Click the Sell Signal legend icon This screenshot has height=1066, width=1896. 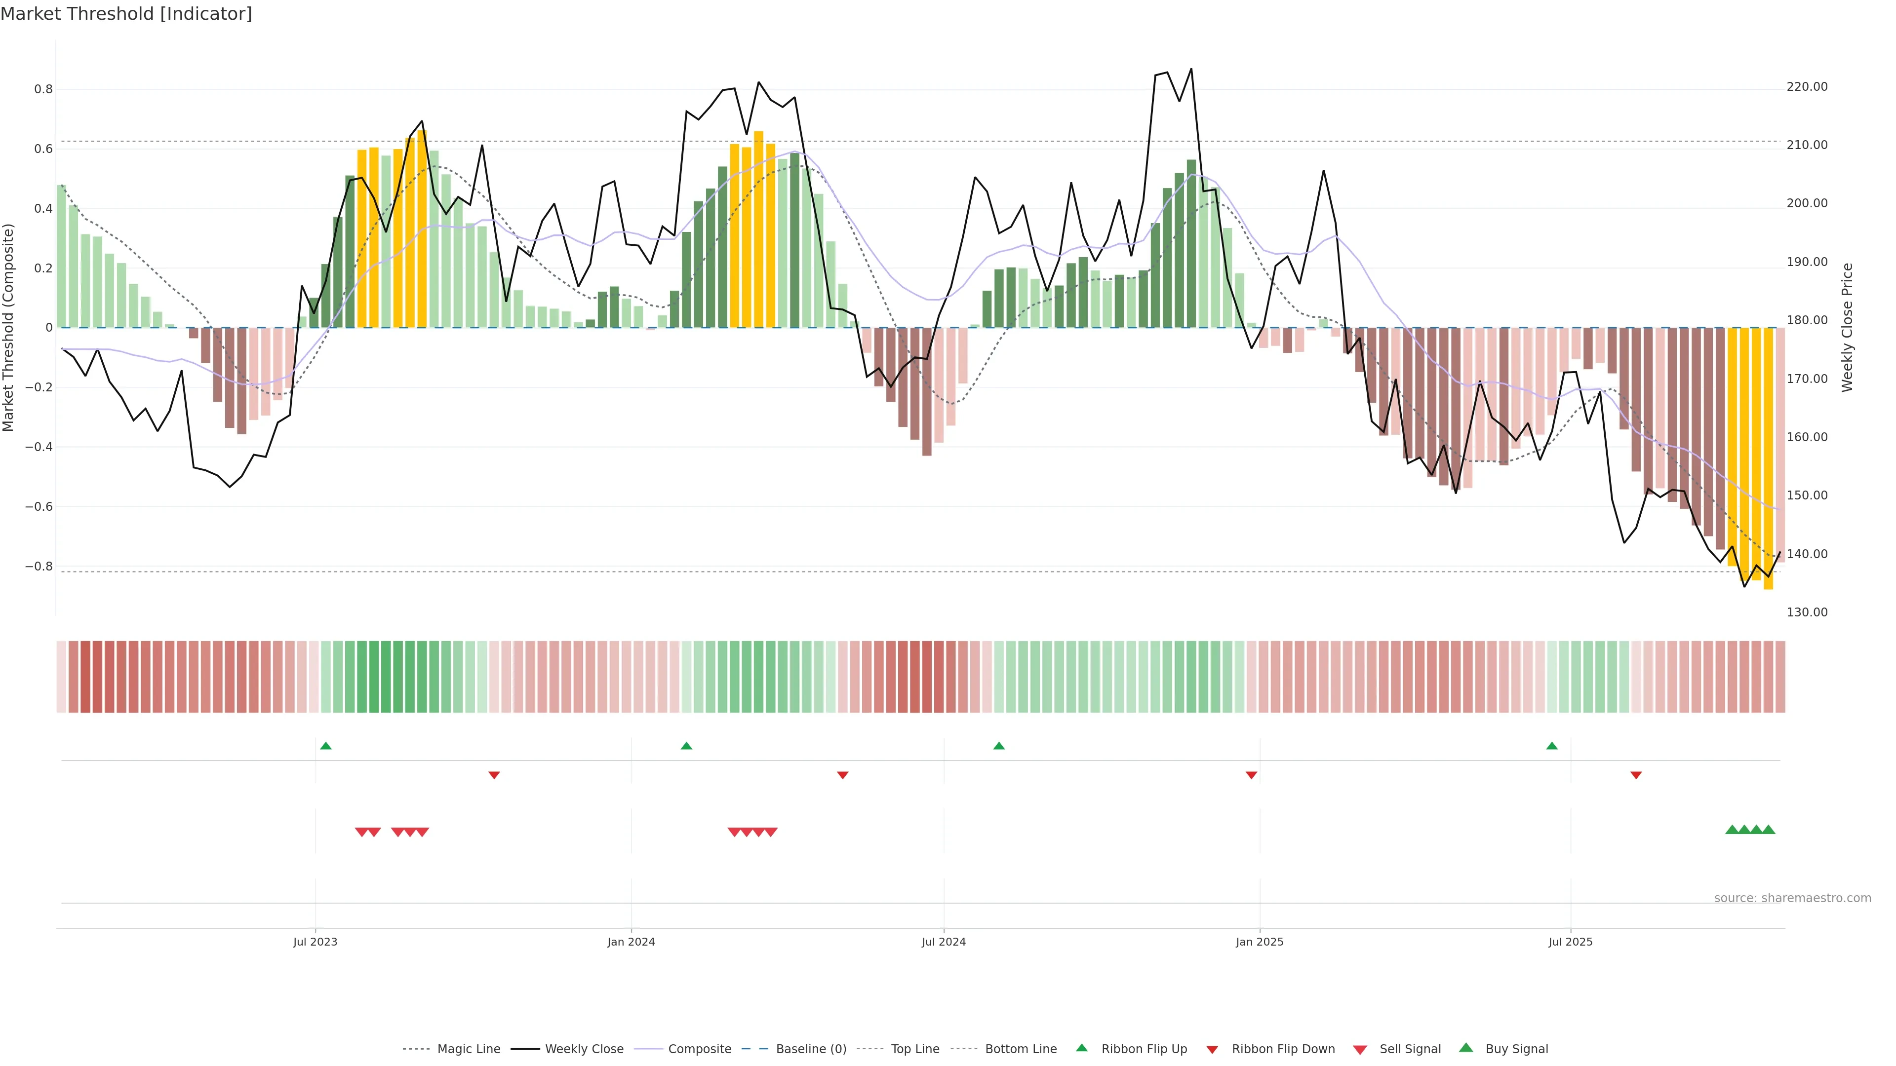coord(1360,1050)
